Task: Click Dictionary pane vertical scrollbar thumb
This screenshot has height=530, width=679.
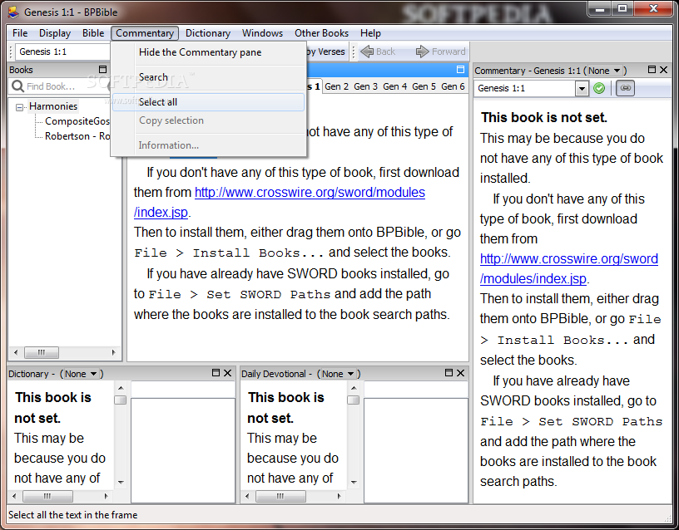Action: [x=121, y=400]
